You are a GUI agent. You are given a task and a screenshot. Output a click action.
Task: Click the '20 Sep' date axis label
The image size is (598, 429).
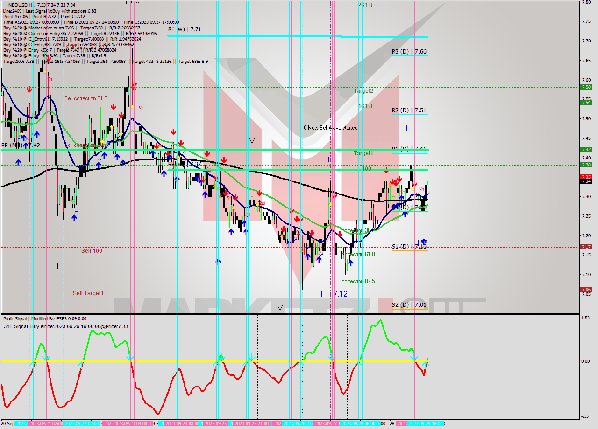coord(7,424)
